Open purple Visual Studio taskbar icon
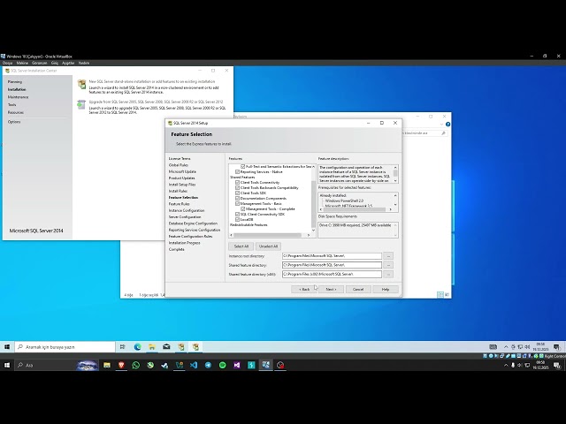Screen dimensions: 566x424 [x=237, y=365]
